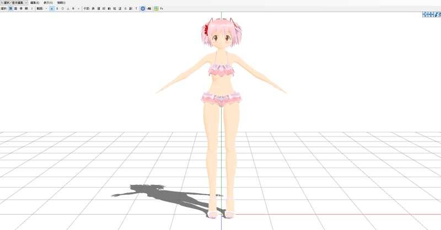
Task: Open the 選択/基本編集 mode dropdown
Action: click(14, 3)
